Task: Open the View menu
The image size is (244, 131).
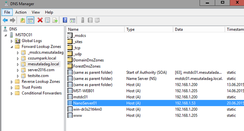Action: 36,12
